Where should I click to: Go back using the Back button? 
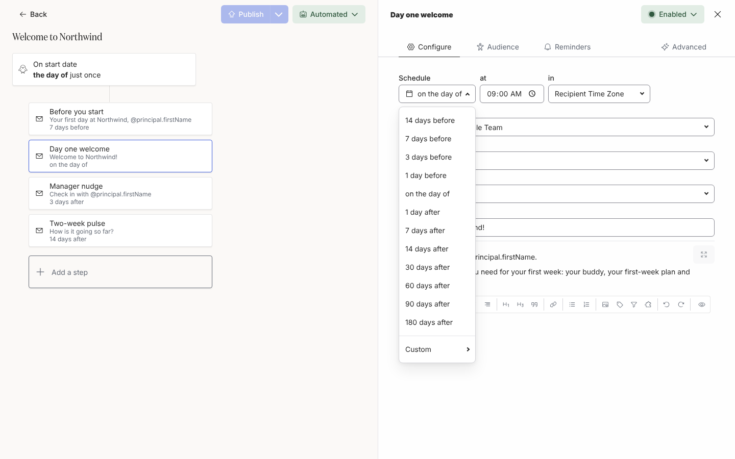[x=33, y=14]
